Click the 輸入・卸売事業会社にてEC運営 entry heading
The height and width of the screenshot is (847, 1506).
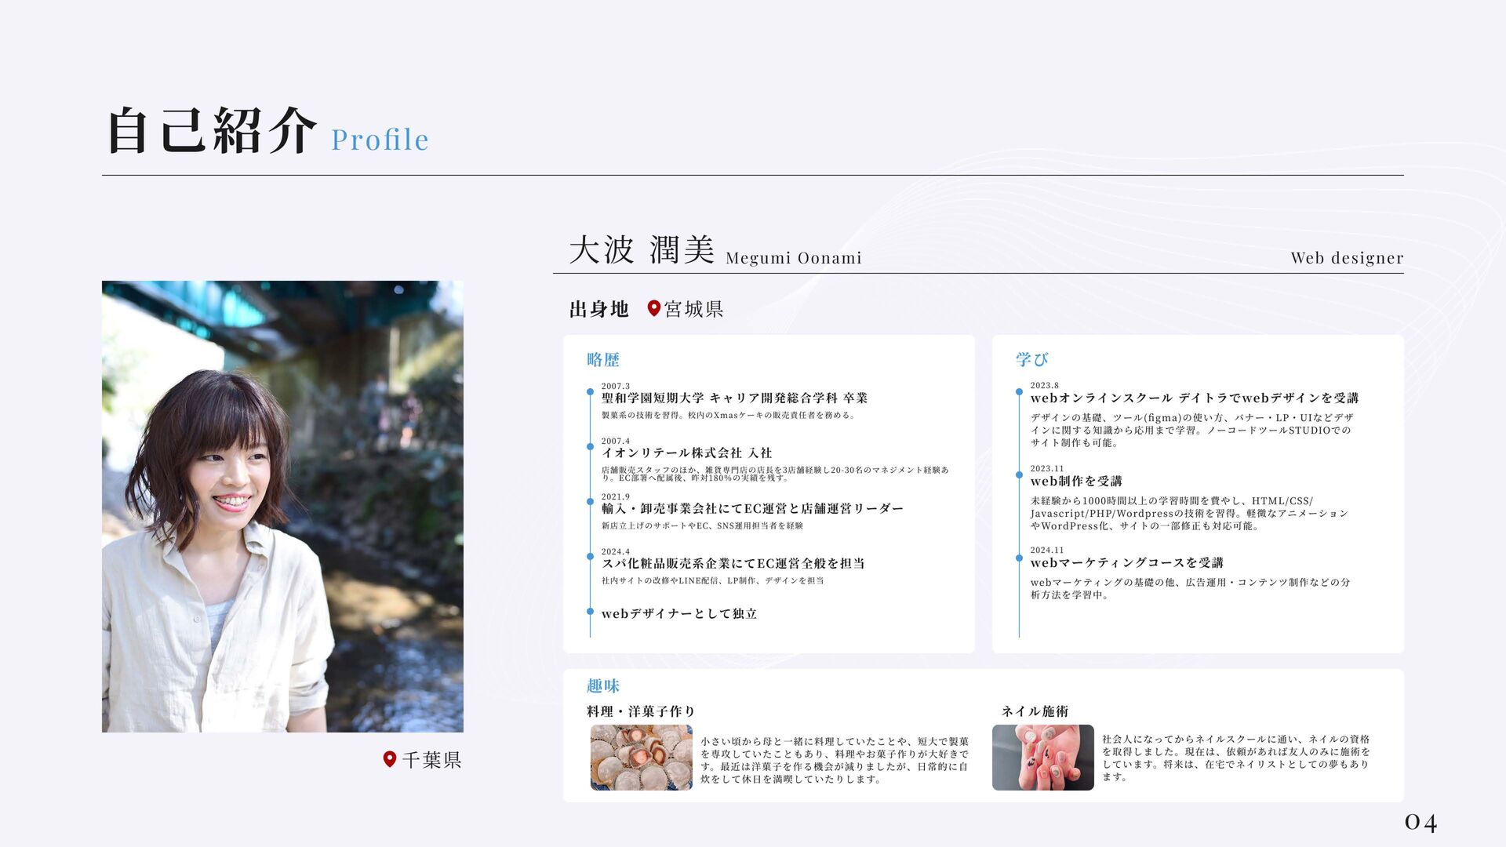(752, 509)
